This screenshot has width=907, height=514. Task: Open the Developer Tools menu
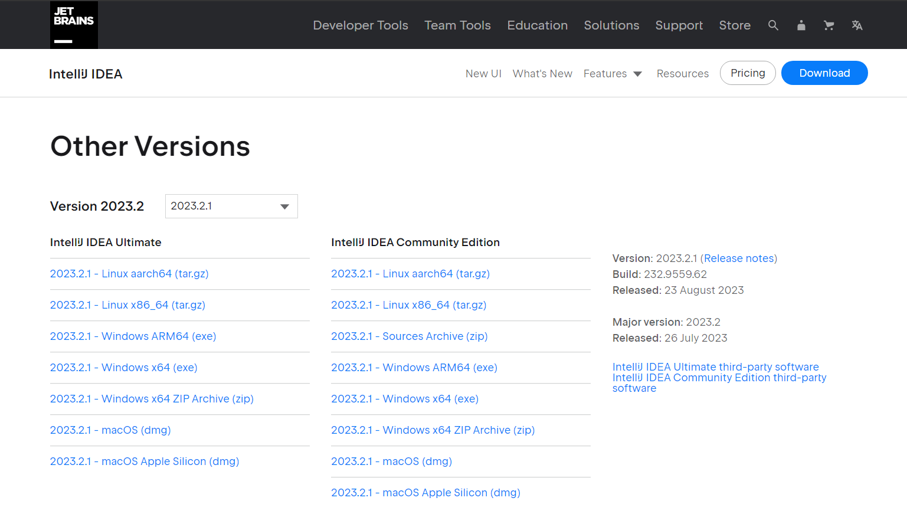[x=361, y=25]
